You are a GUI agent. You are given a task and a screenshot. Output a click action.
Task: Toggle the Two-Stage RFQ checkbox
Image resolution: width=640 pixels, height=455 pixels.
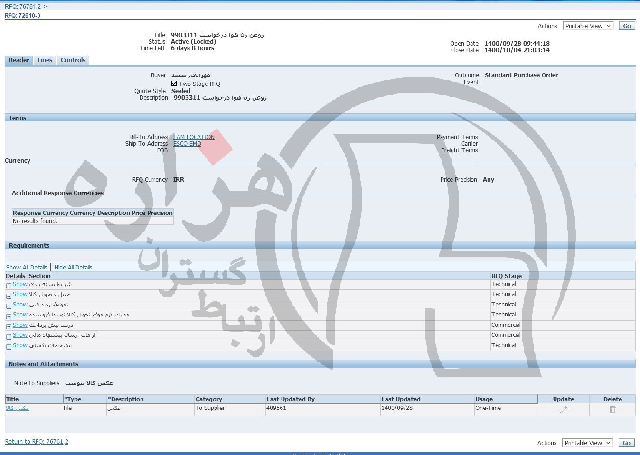click(174, 84)
